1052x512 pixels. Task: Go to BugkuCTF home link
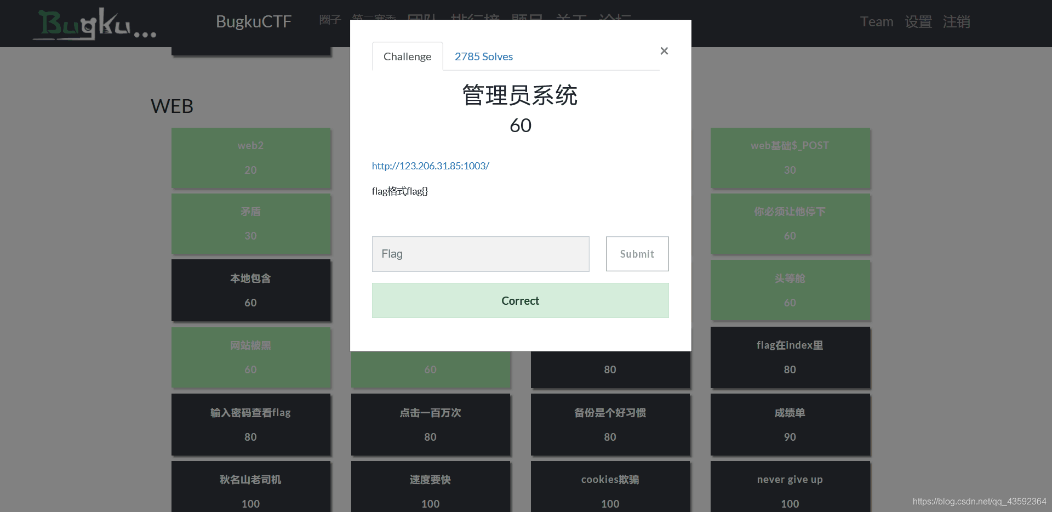(x=254, y=21)
